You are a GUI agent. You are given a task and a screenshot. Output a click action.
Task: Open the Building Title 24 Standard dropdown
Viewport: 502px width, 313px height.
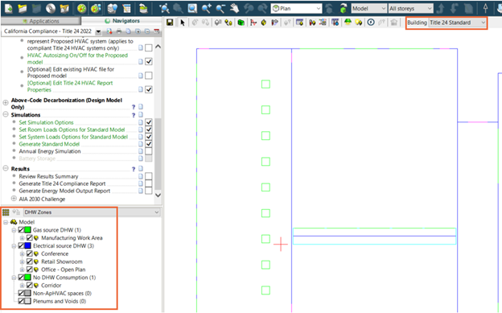tap(457, 23)
